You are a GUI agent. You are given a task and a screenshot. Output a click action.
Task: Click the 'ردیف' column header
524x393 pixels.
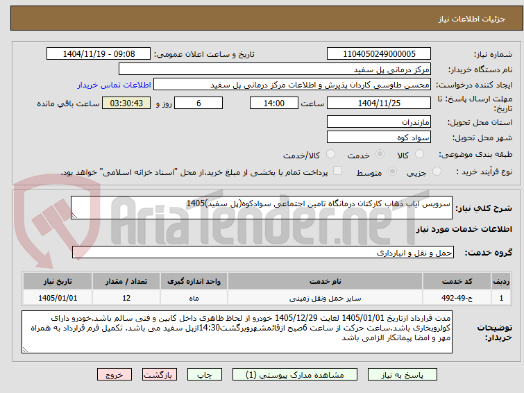click(501, 281)
